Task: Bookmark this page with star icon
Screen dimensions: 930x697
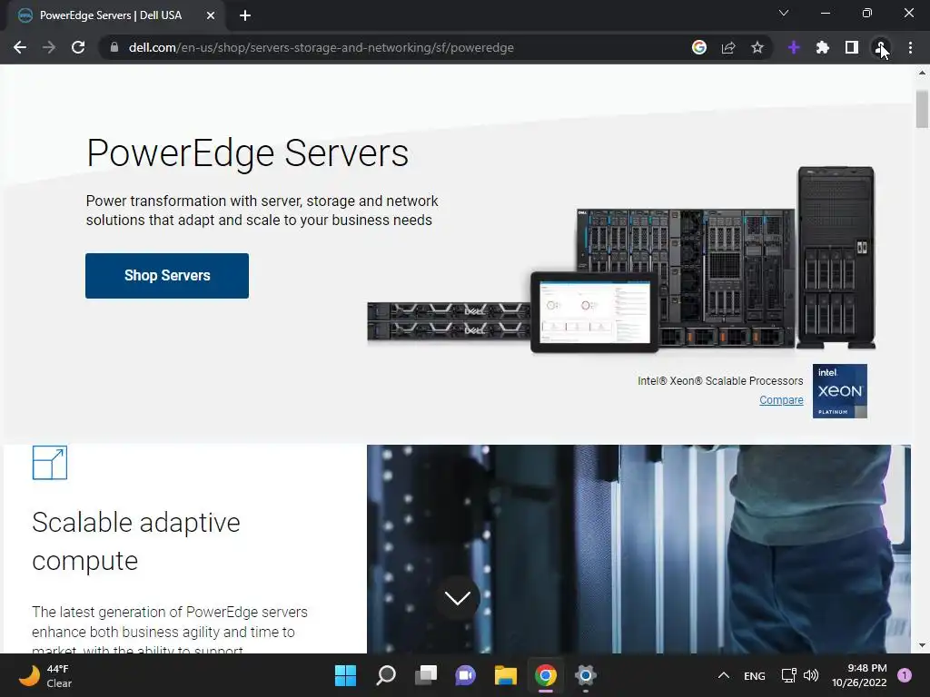Action: pos(757,47)
